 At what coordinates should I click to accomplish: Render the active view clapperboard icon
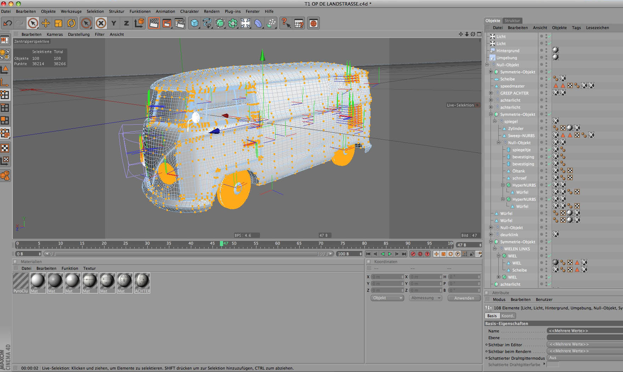point(154,23)
